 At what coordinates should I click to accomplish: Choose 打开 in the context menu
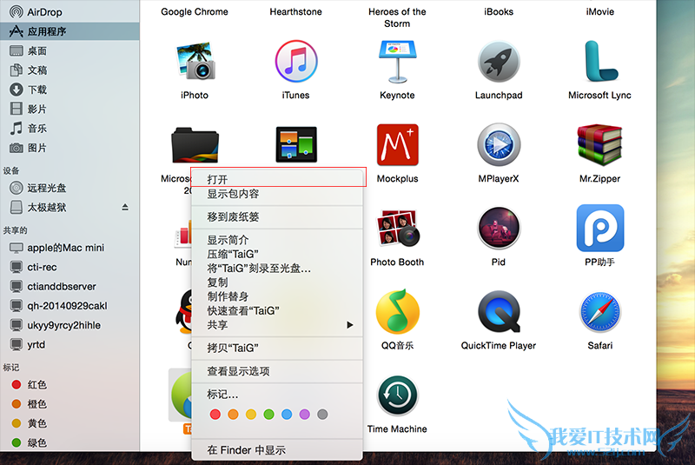(277, 179)
